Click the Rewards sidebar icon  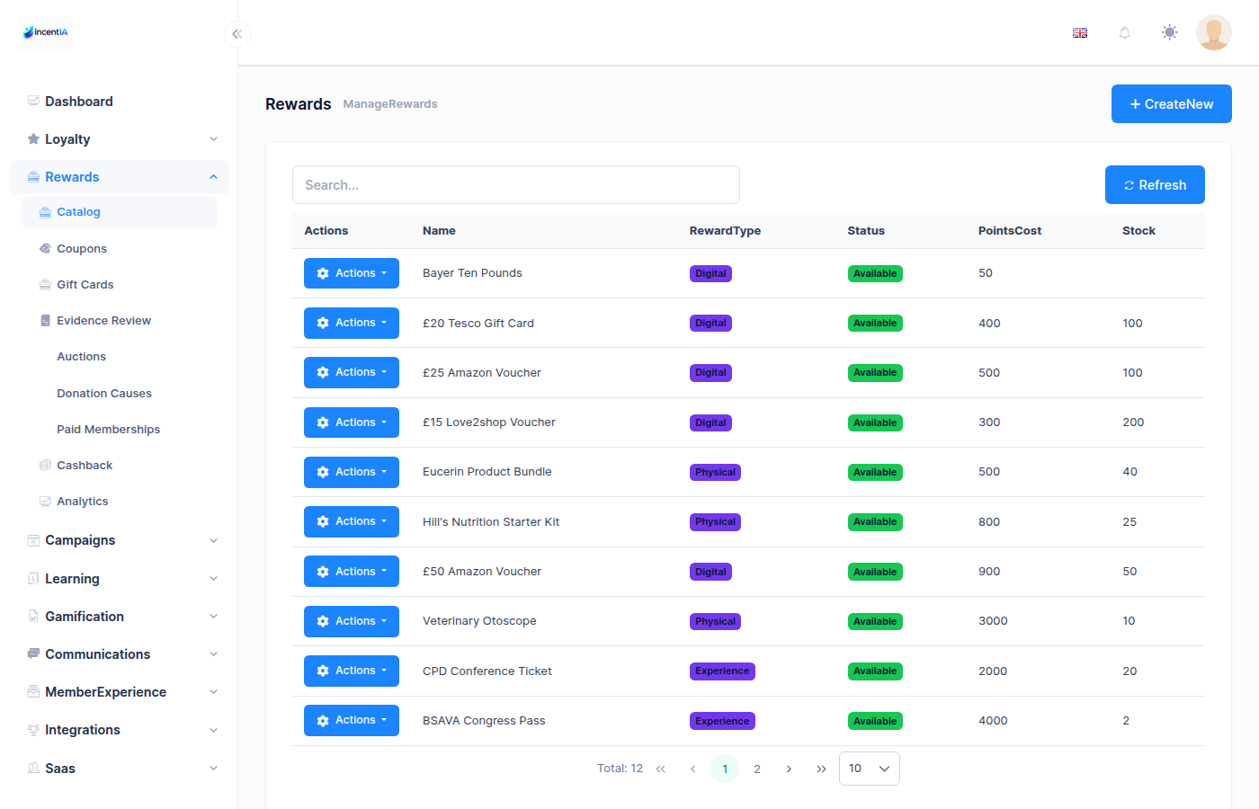coord(33,177)
